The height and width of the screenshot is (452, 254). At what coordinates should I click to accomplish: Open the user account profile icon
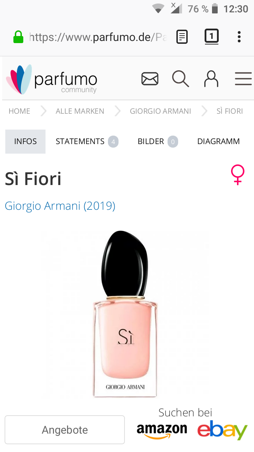coord(211,78)
